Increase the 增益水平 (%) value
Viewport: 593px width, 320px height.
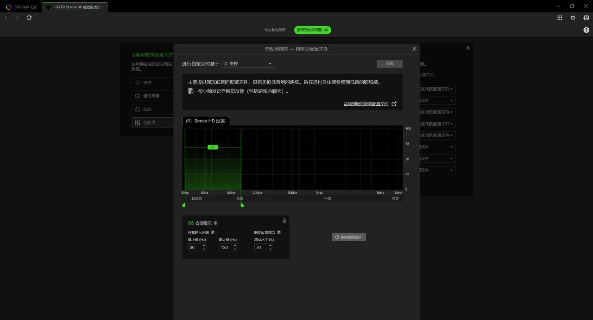271,245
